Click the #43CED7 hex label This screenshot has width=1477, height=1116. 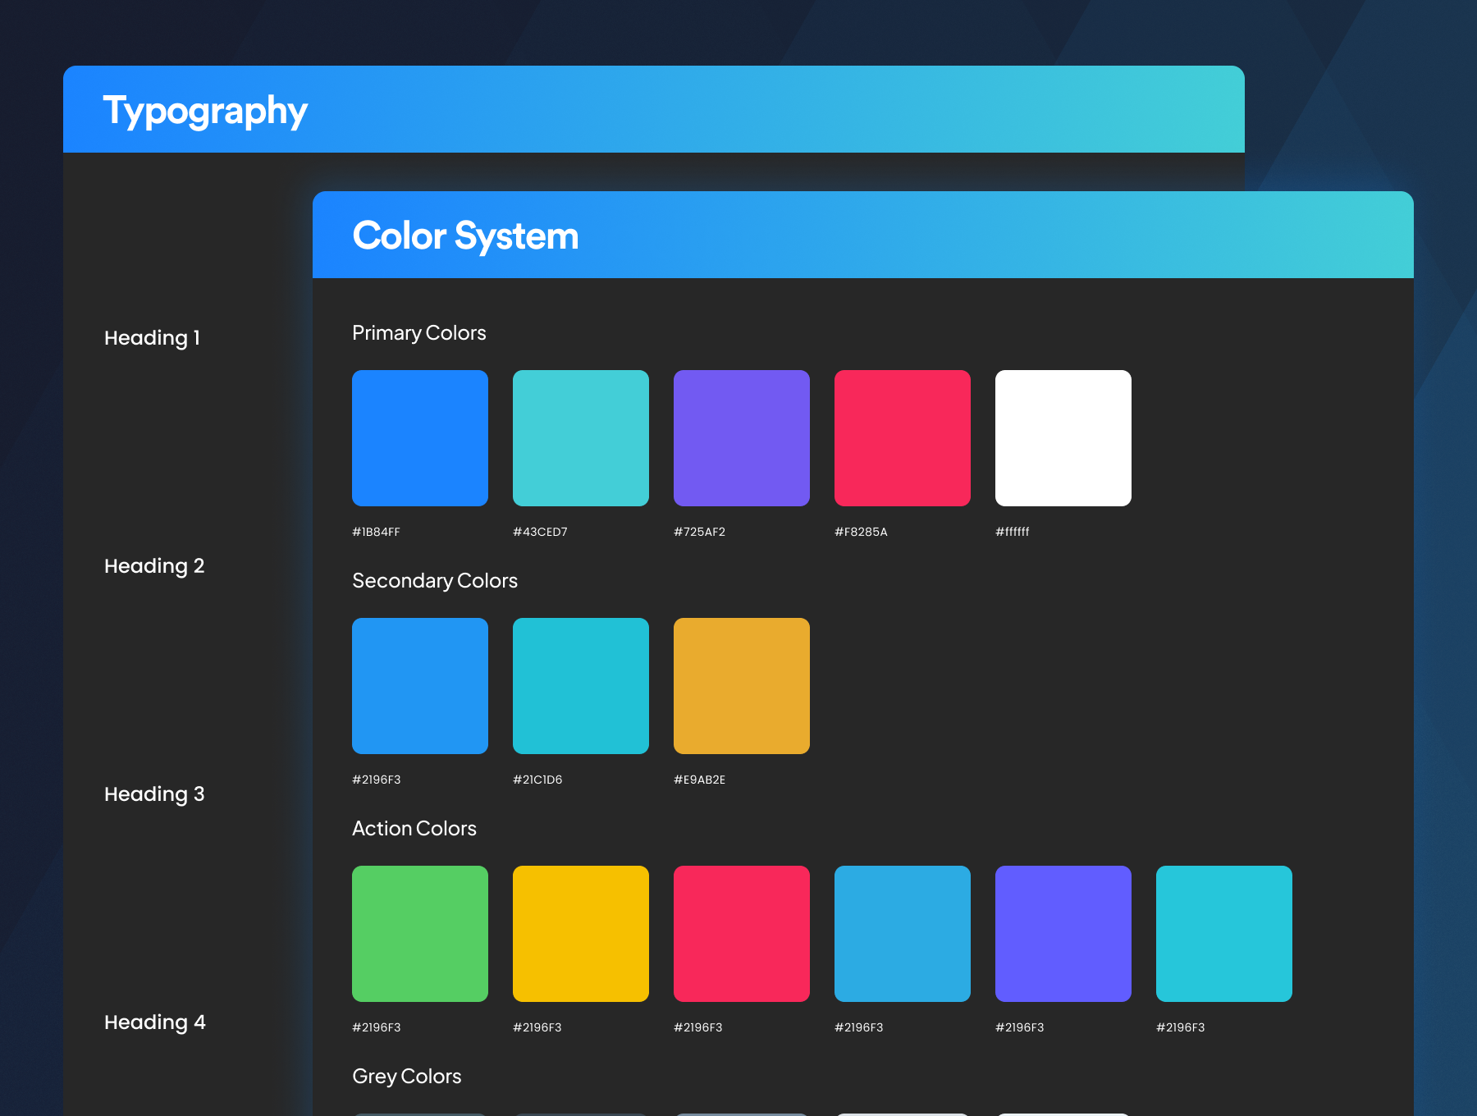pos(540,532)
